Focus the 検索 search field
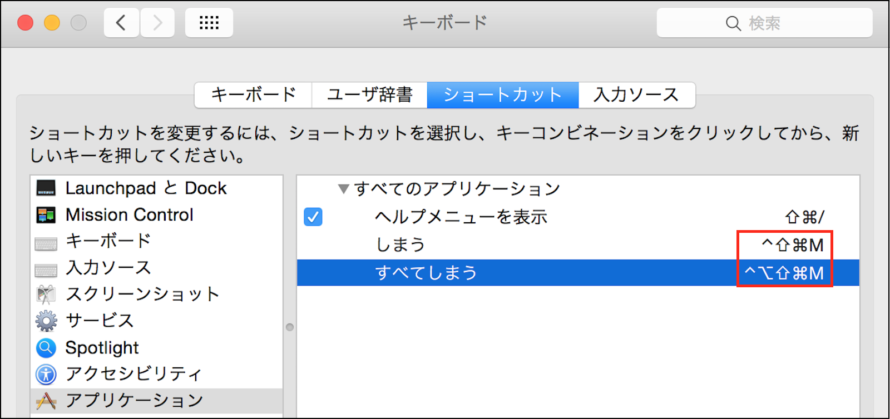This screenshot has width=890, height=419. point(765,23)
